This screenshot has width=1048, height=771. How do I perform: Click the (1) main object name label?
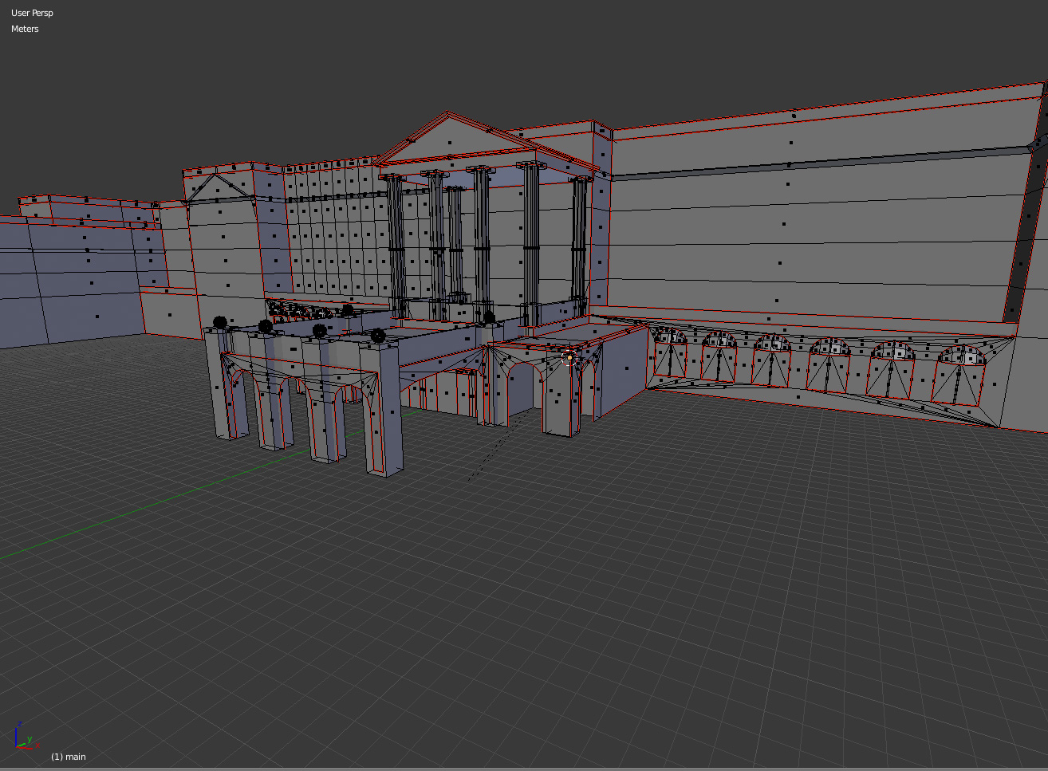(x=69, y=757)
